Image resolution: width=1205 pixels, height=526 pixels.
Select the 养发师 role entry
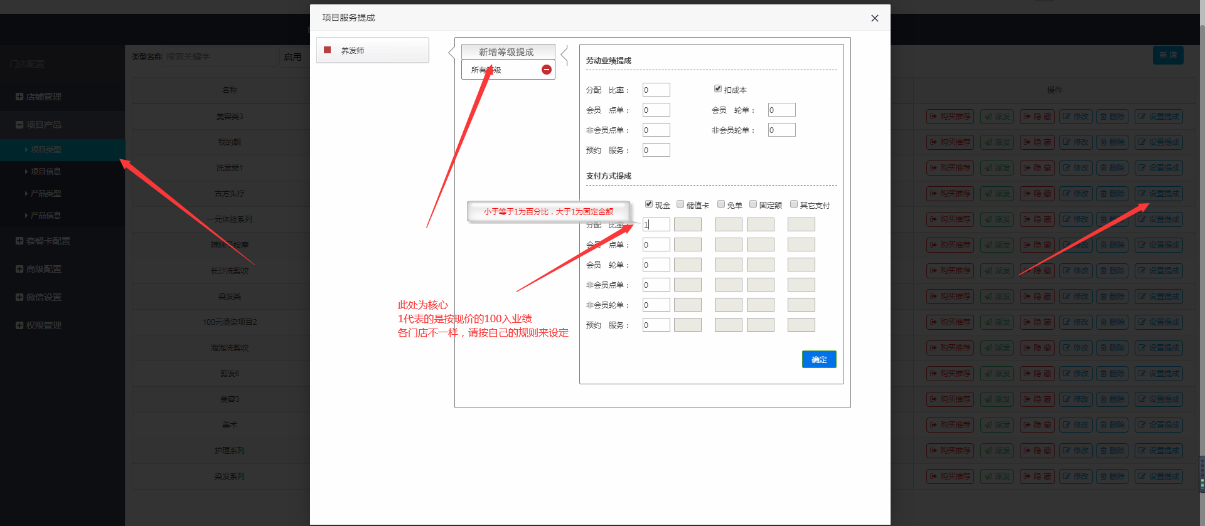(373, 50)
